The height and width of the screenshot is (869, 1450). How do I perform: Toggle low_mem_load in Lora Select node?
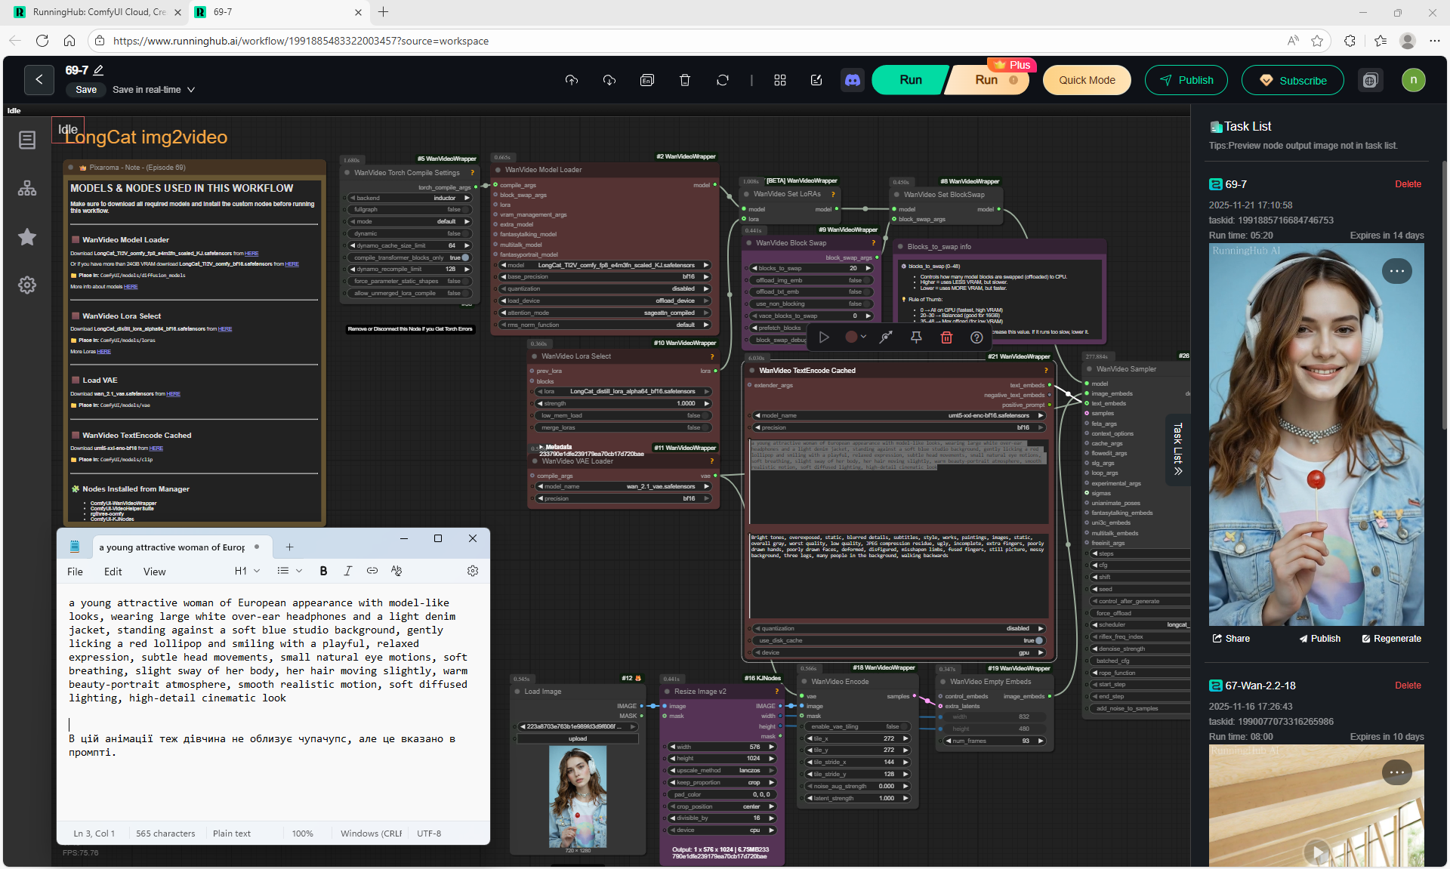pos(705,415)
